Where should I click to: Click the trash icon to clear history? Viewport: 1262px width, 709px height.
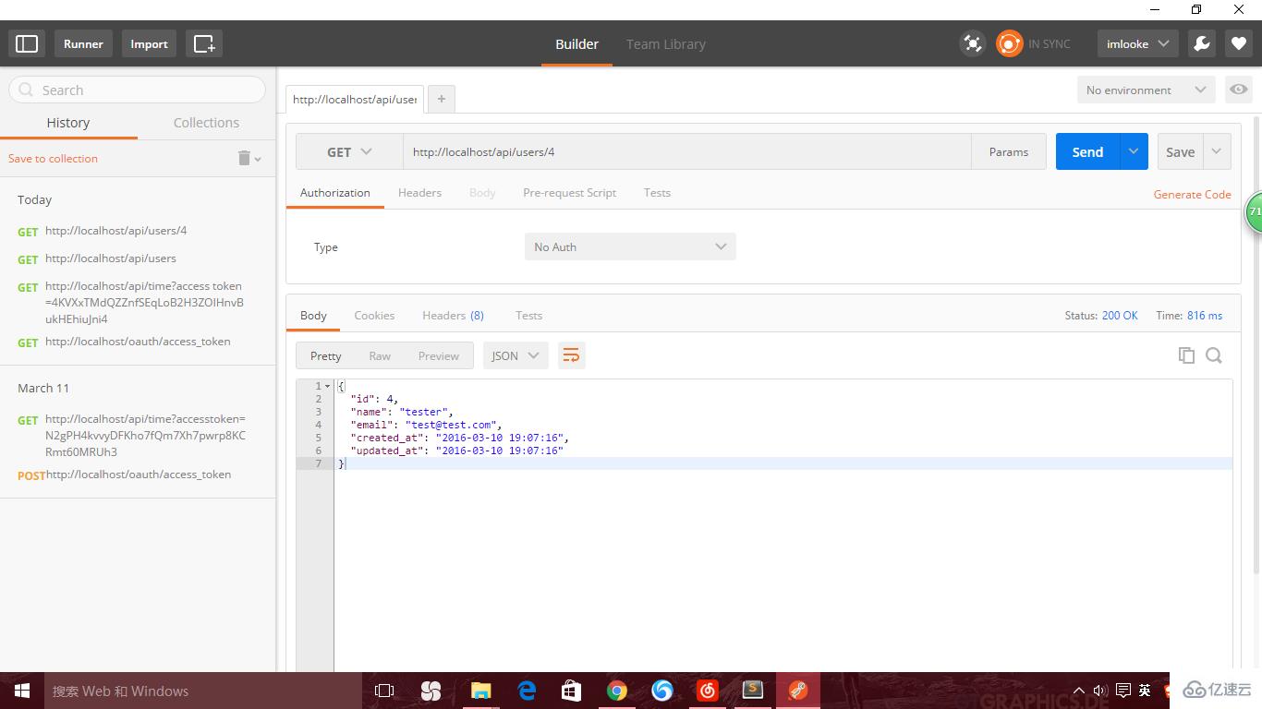245,158
